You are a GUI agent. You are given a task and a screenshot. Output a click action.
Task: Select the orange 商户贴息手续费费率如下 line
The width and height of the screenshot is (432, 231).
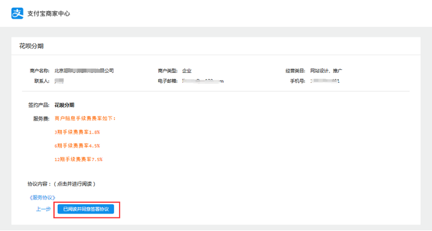tap(85, 118)
